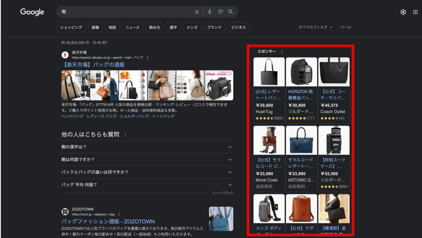
Task: Open 時短スーツケース ad ¥52,580
Action: 334,159
